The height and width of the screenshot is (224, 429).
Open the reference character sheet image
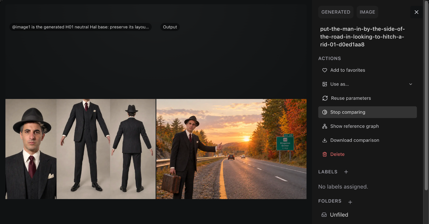(x=80, y=149)
